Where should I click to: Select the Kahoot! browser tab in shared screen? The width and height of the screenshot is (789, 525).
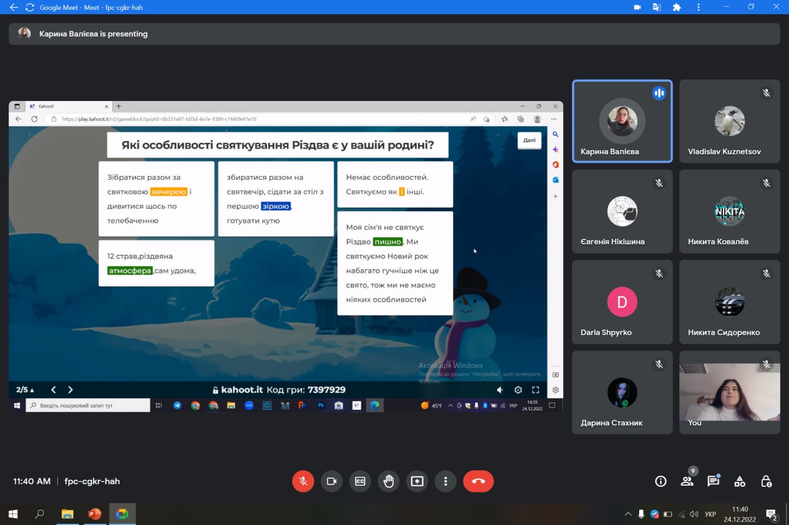point(68,106)
